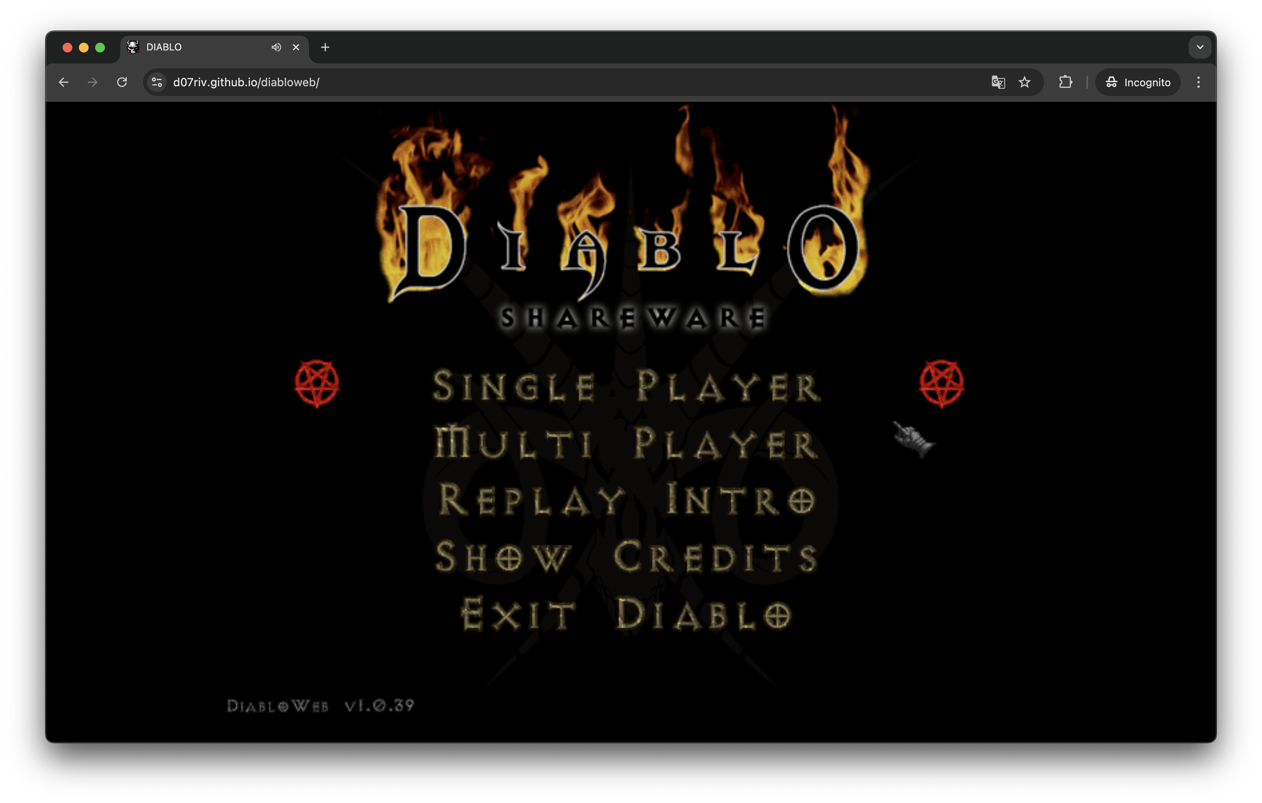Click the Incognito indicator button
The width and height of the screenshot is (1262, 803).
(x=1138, y=82)
